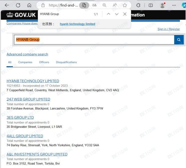Image resolution: width=186 pixels, height=168 pixels.
Task: Open the browser home page
Action: tap(29, 5)
